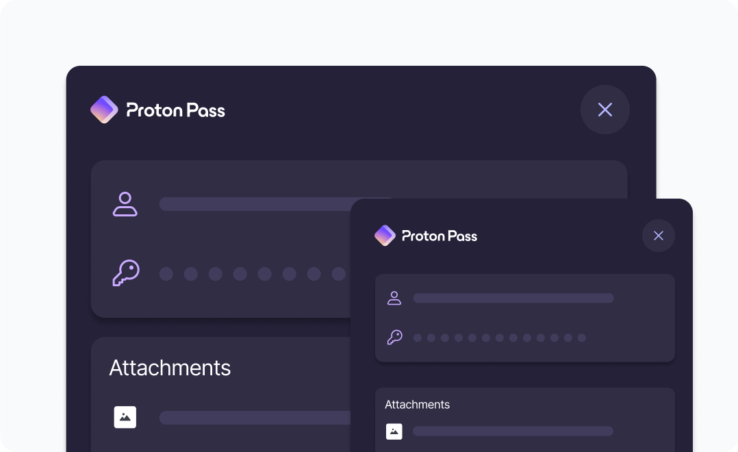The width and height of the screenshot is (738, 452).
Task: Click the masked password dots in larger panel
Action: [x=252, y=274]
